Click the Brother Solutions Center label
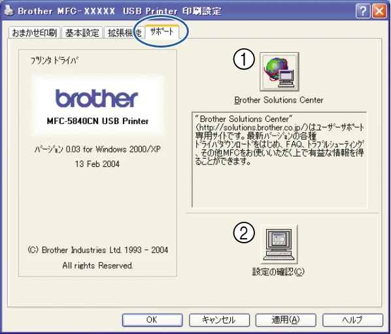 [x=279, y=100]
